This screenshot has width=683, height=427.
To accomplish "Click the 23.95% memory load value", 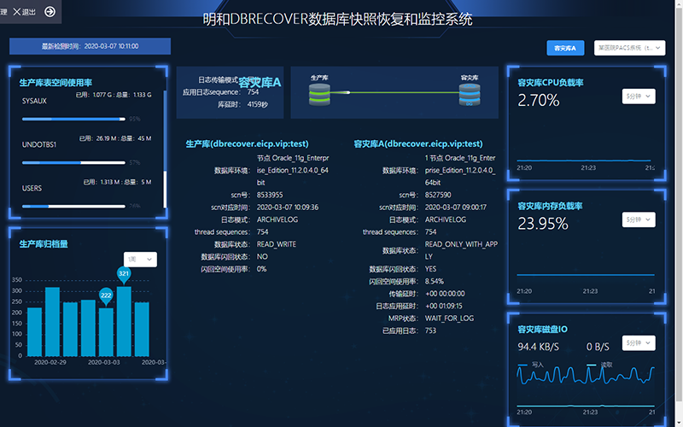I will (x=543, y=224).
